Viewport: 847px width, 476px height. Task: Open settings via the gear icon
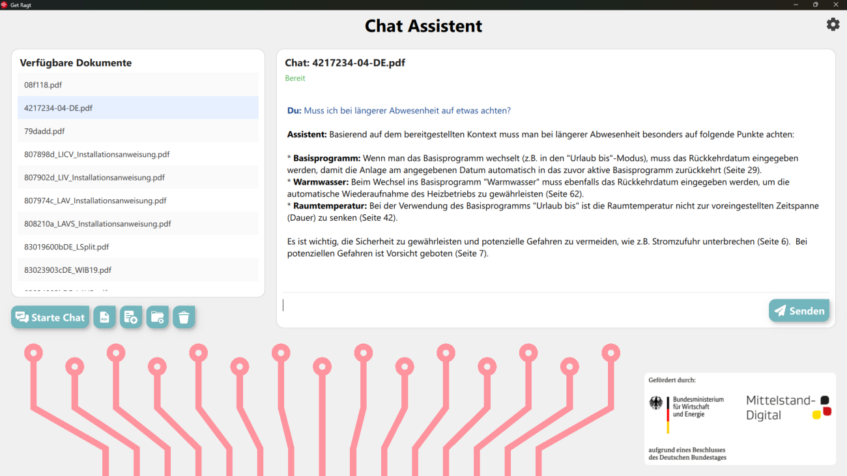(x=833, y=24)
